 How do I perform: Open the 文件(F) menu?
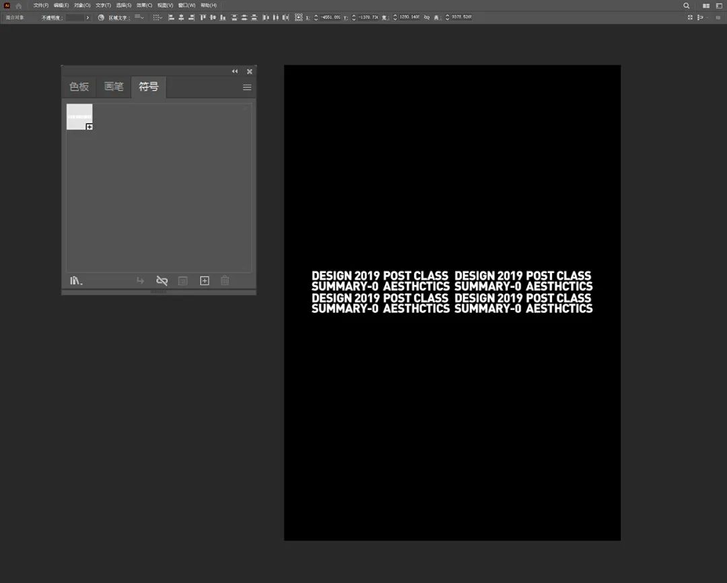41,5
